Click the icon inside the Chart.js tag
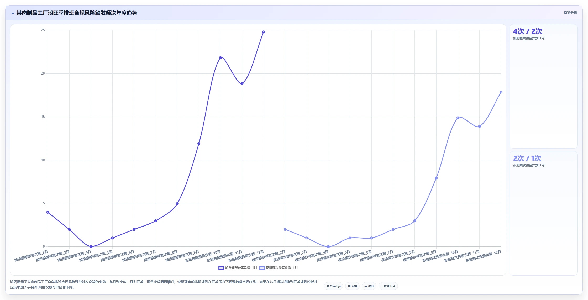 [x=328, y=286]
